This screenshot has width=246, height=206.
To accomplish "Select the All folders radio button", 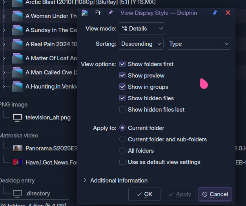I will click(122, 151).
